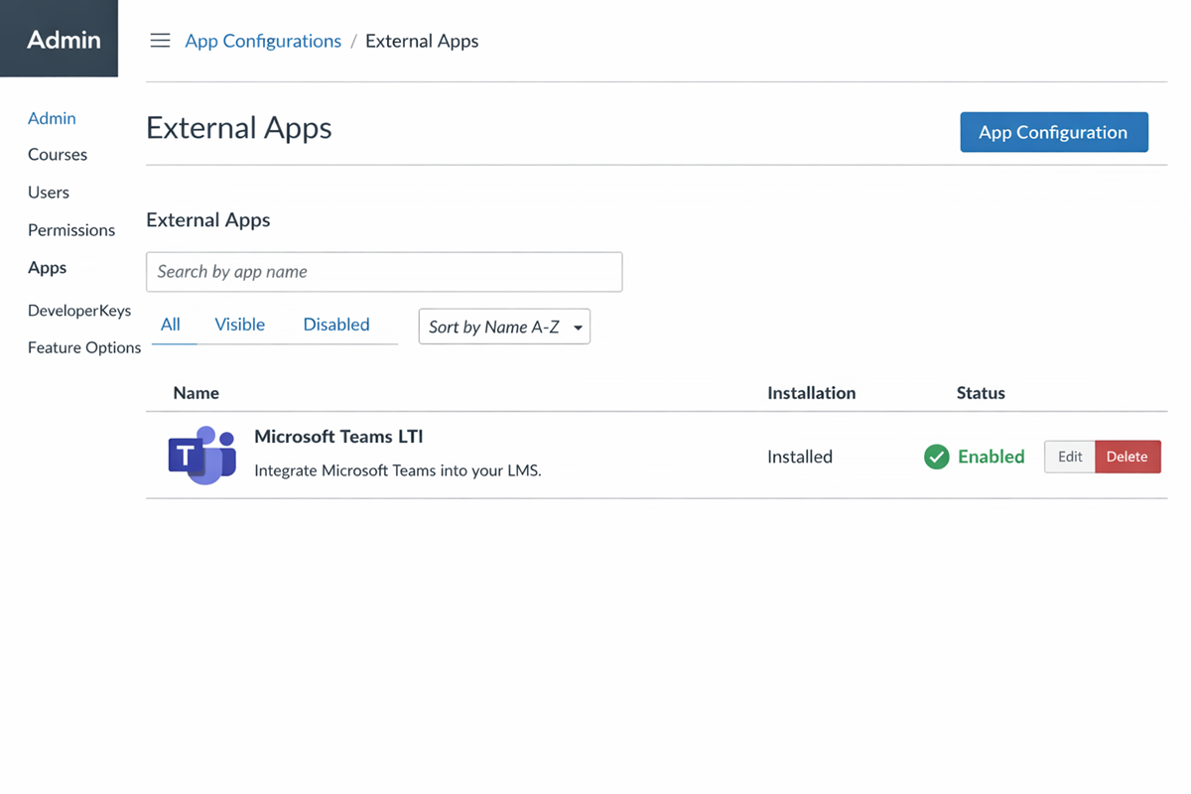This screenshot has width=1191, height=794.
Task: Open the Sort by Name A-Z dropdown
Action: click(x=504, y=327)
